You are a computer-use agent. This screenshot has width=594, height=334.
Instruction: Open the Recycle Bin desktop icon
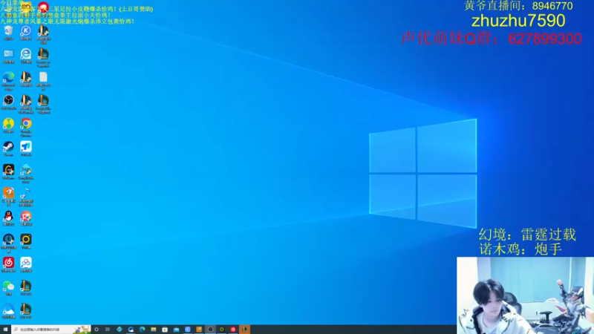click(x=8, y=32)
